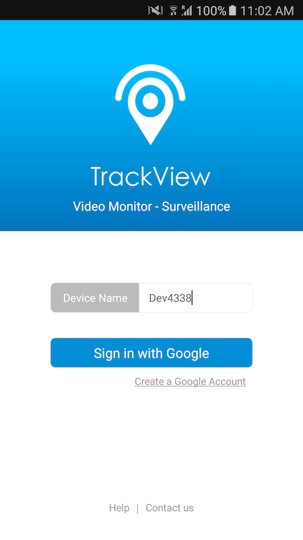Viewport: 303px width, 540px height.
Task: Tap the vibrate mute icon in status bar
Action: point(156,11)
